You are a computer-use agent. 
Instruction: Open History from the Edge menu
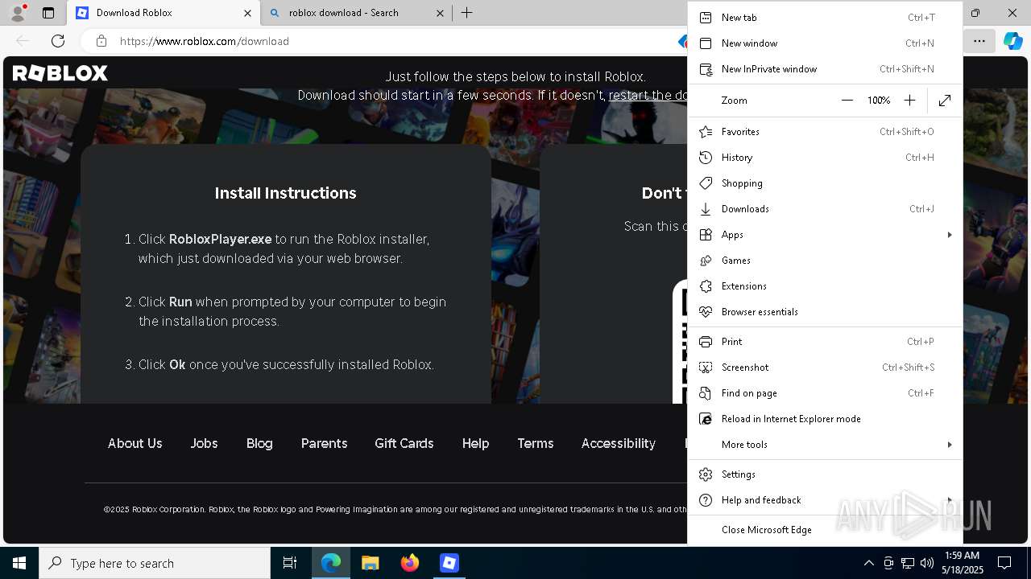tap(825, 158)
